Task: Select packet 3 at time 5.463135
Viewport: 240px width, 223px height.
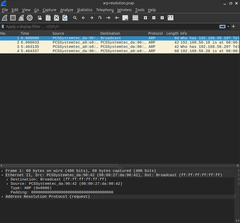Action: (x=120, y=47)
